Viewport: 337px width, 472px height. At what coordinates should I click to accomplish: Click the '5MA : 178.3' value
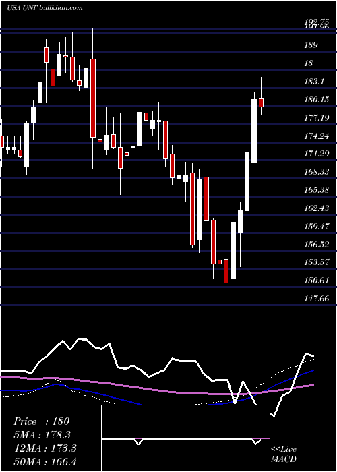point(42,435)
